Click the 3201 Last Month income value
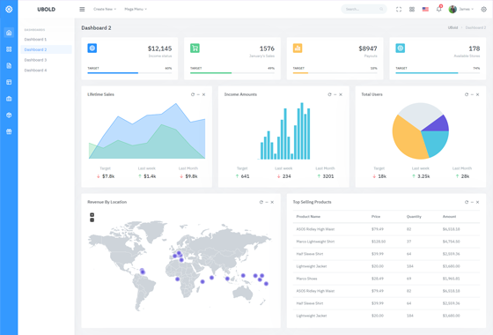Viewport: 493px width, 335px height. (328, 176)
